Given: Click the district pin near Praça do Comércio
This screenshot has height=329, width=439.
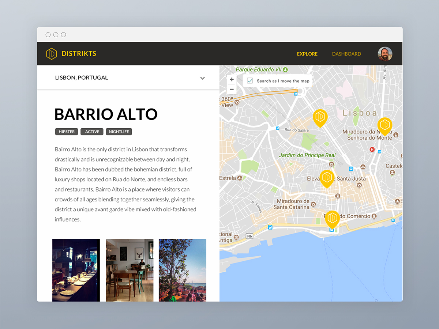Looking at the screenshot, I should 332,218.
